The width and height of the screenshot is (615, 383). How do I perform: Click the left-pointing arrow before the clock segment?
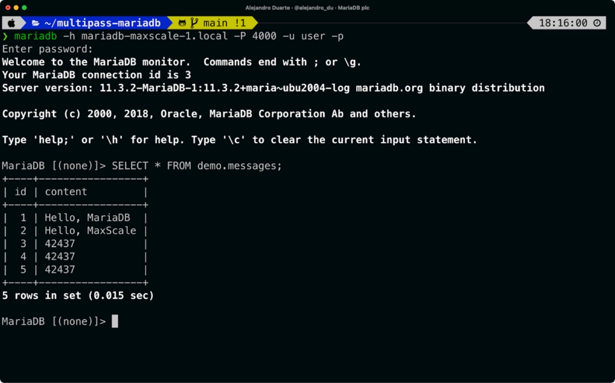click(x=530, y=22)
